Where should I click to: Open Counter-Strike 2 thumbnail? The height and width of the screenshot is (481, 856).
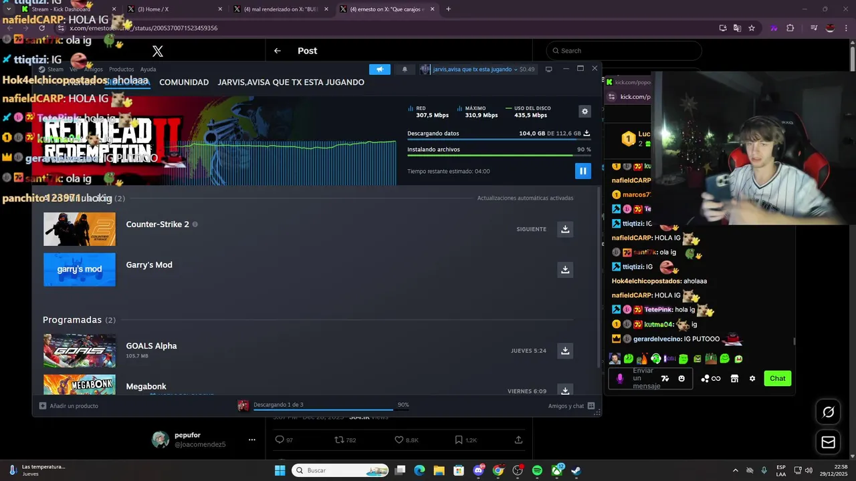(x=80, y=229)
